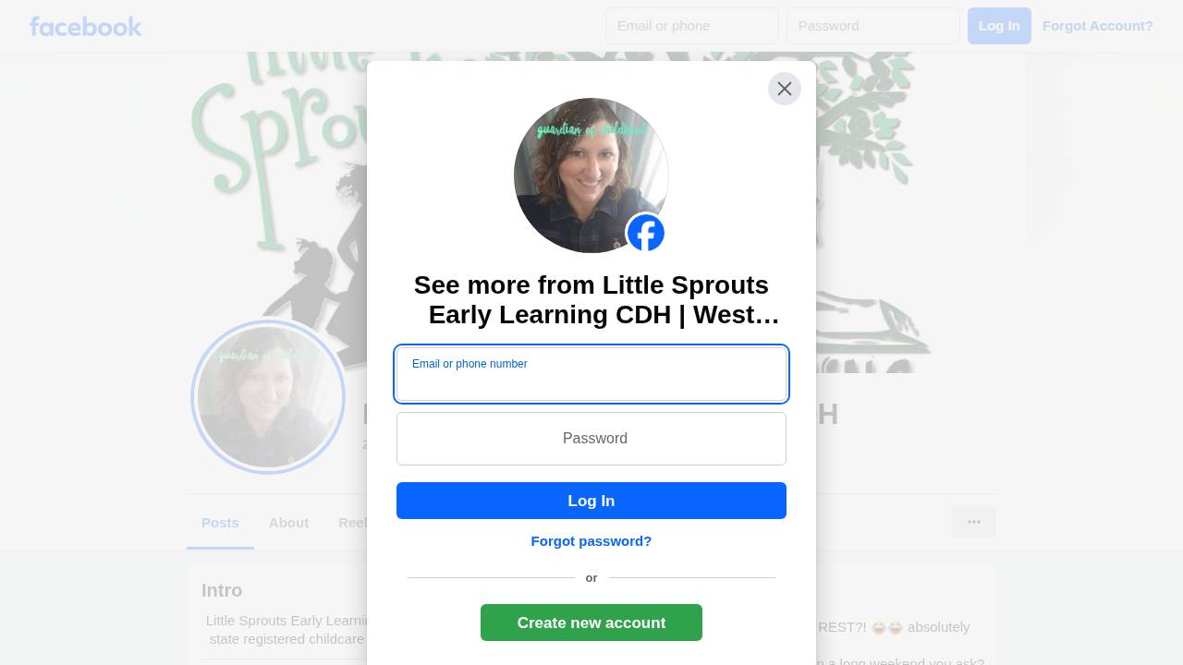Open the Reels tab
The image size is (1183, 665).
click(x=353, y=523)
